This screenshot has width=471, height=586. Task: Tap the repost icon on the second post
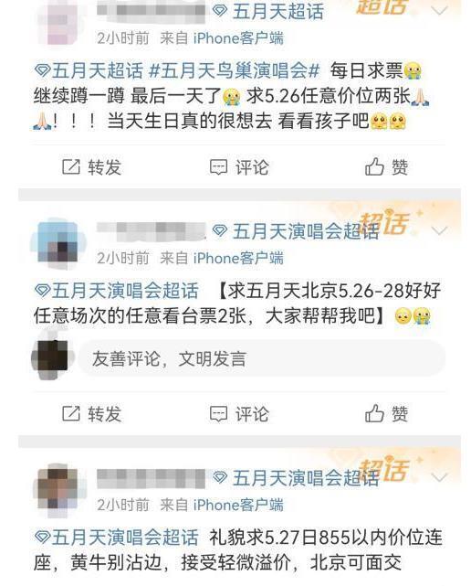tap(71, 413)
